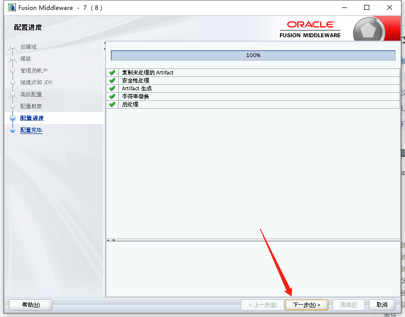Click the green checkmark beside 复制未处理的 Artifact
The width and height of the screenshot is (405, 317).
[112, 72]
